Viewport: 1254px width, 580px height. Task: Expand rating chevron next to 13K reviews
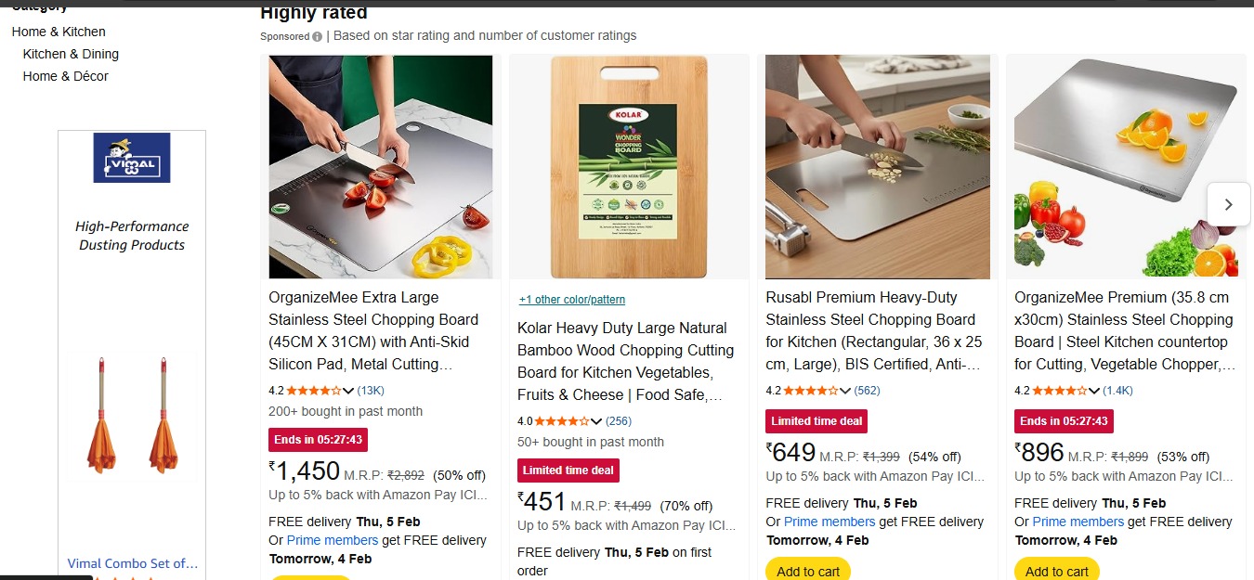pyautogui.click(x=348, y=391)
